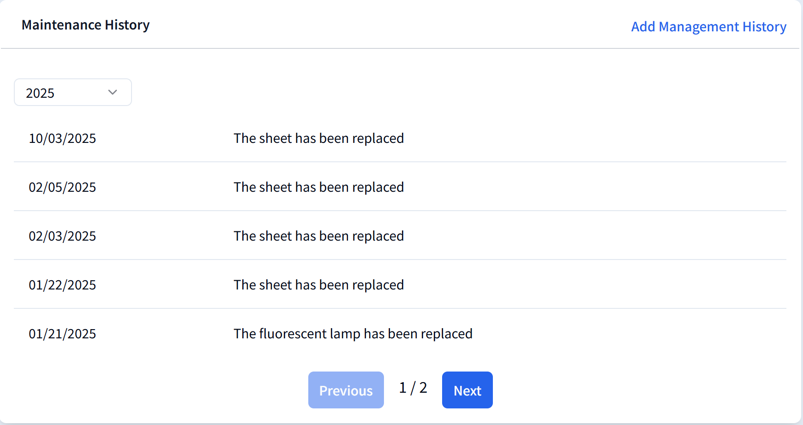
Task: Click the Previous pagination button
Action: [x=346, y=390]
